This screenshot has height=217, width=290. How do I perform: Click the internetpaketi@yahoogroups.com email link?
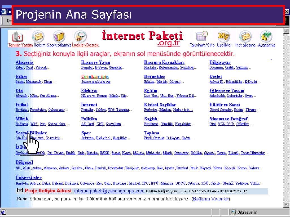(109, 191)
